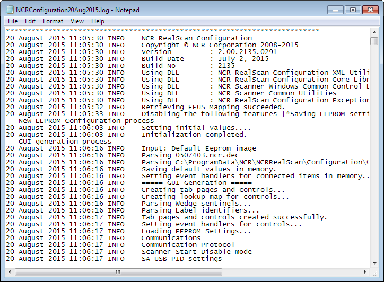The width and height of the screenshot is (384, 282).
Task: Click 'Setting event handlers for connected items' line
Action: pos(256,176)
